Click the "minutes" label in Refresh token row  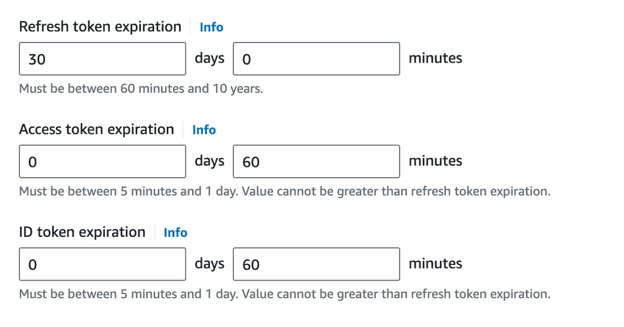click(435, 58)
